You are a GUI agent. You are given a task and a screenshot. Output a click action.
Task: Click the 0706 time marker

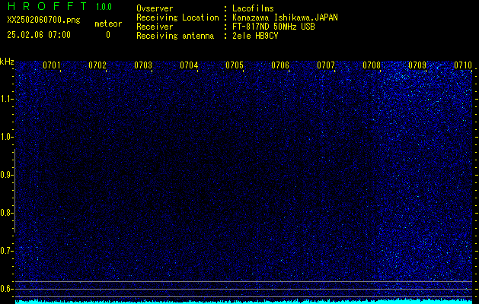(280, 65)
